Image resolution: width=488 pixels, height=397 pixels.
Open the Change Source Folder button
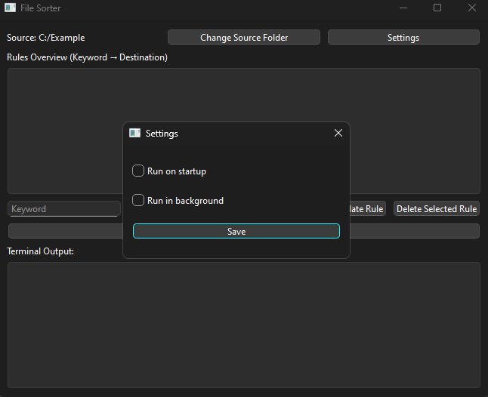244,37
